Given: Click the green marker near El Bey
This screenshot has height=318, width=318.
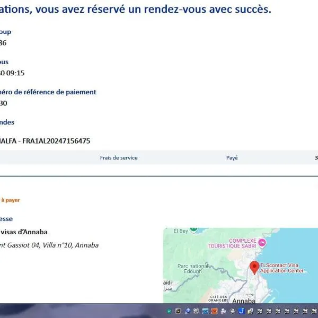Looking at the screenshot, I should coord(194,229).
